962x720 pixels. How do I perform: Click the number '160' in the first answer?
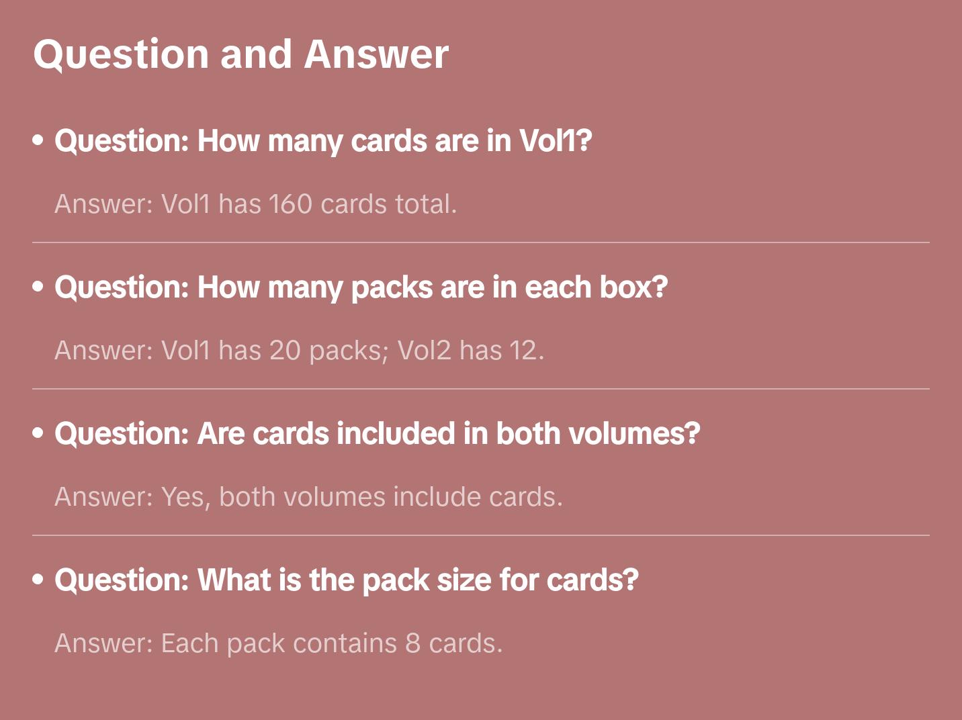click(x=290, y=204)
